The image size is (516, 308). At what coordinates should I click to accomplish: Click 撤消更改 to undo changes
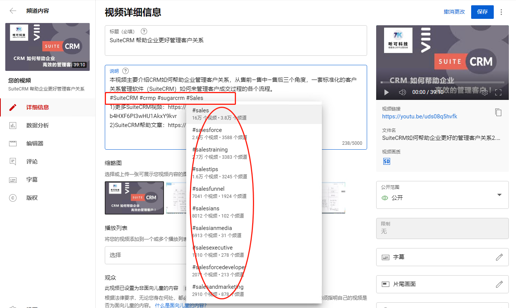[454, 12]
